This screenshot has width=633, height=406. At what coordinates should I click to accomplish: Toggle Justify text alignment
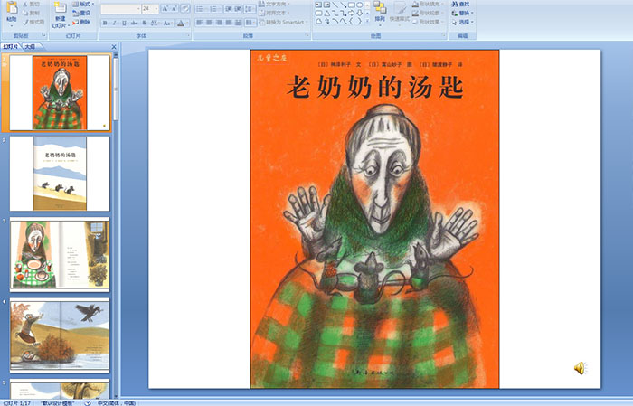[229, 23]
